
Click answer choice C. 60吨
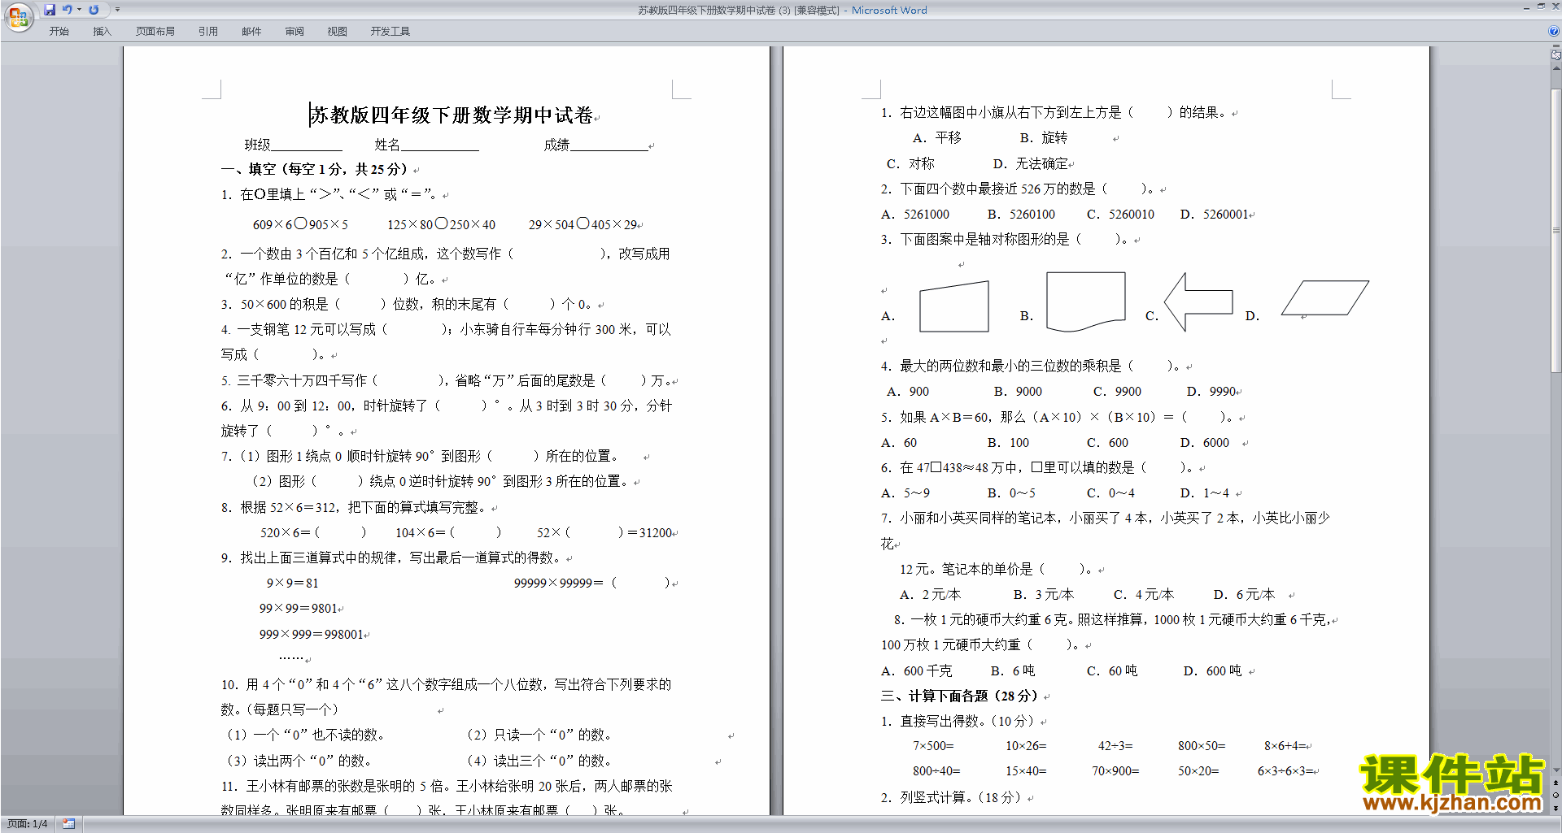tap(1112, 671)
